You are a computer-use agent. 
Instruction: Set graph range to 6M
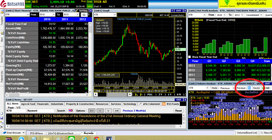click(x=179, y=94)
